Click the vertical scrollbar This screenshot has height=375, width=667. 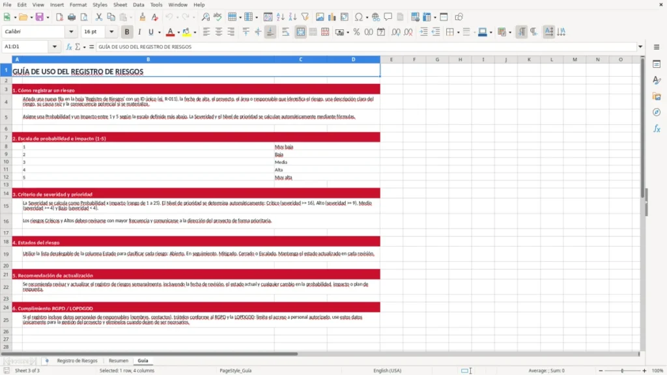point(642,128)
